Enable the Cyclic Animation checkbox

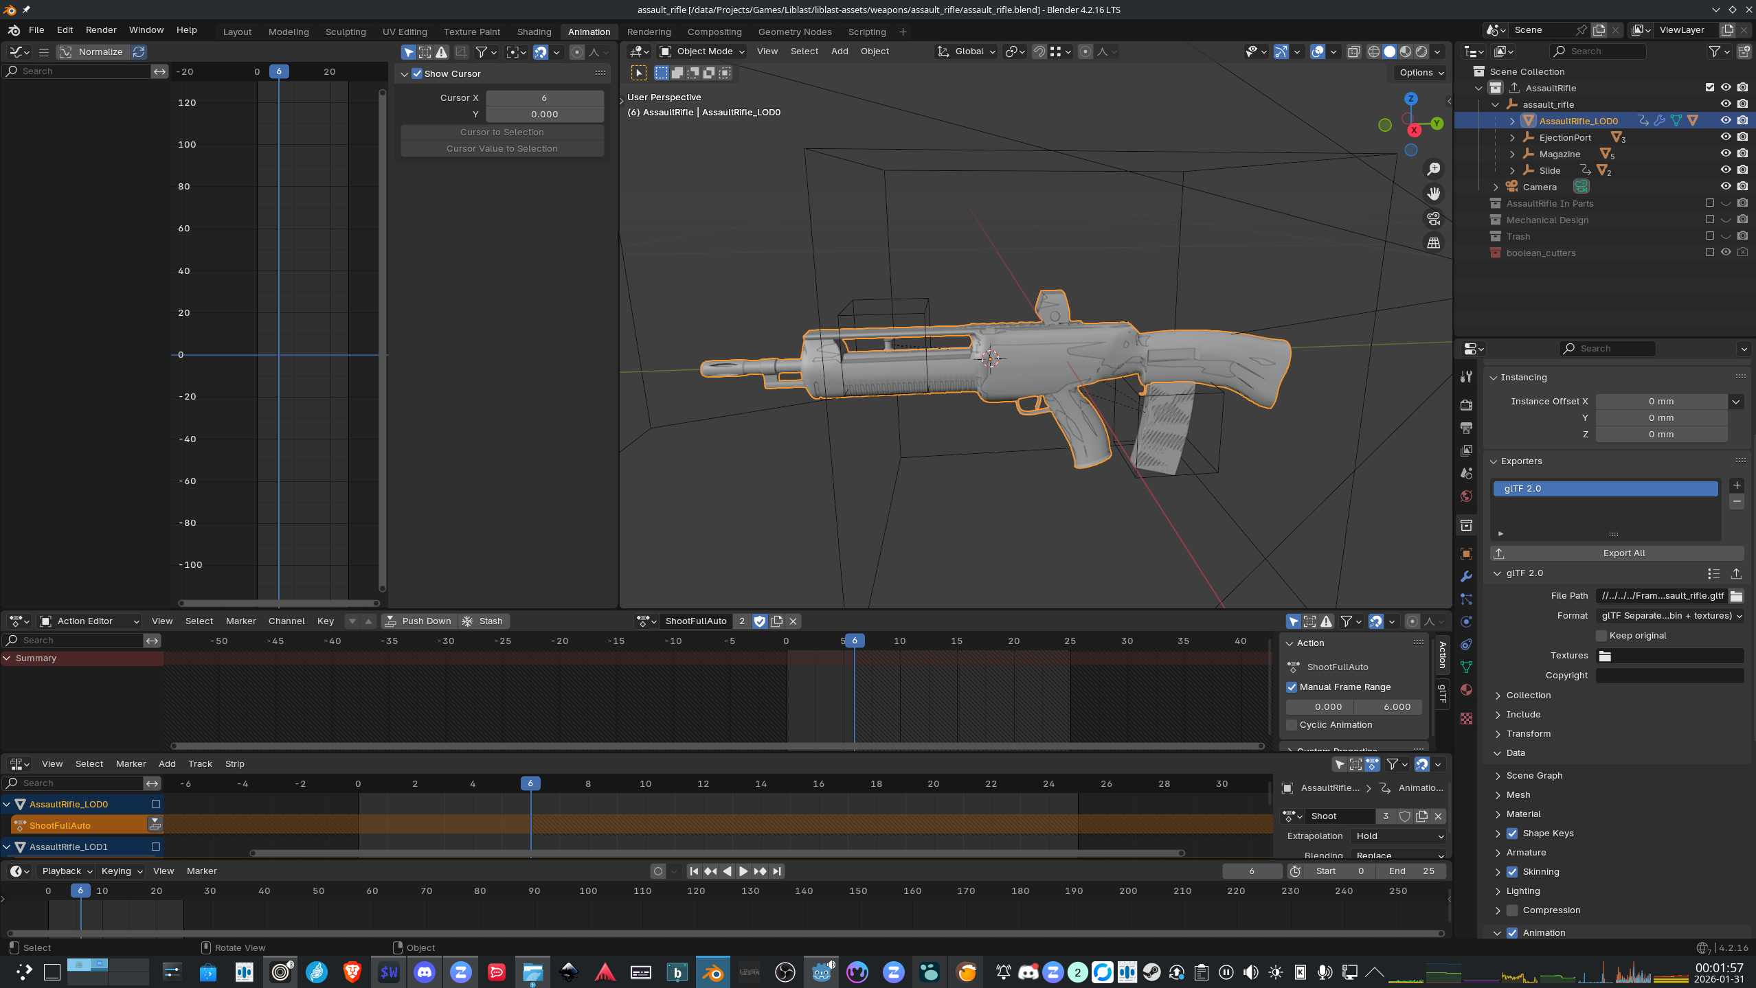pyautogui.click(x=1292, y=725)
